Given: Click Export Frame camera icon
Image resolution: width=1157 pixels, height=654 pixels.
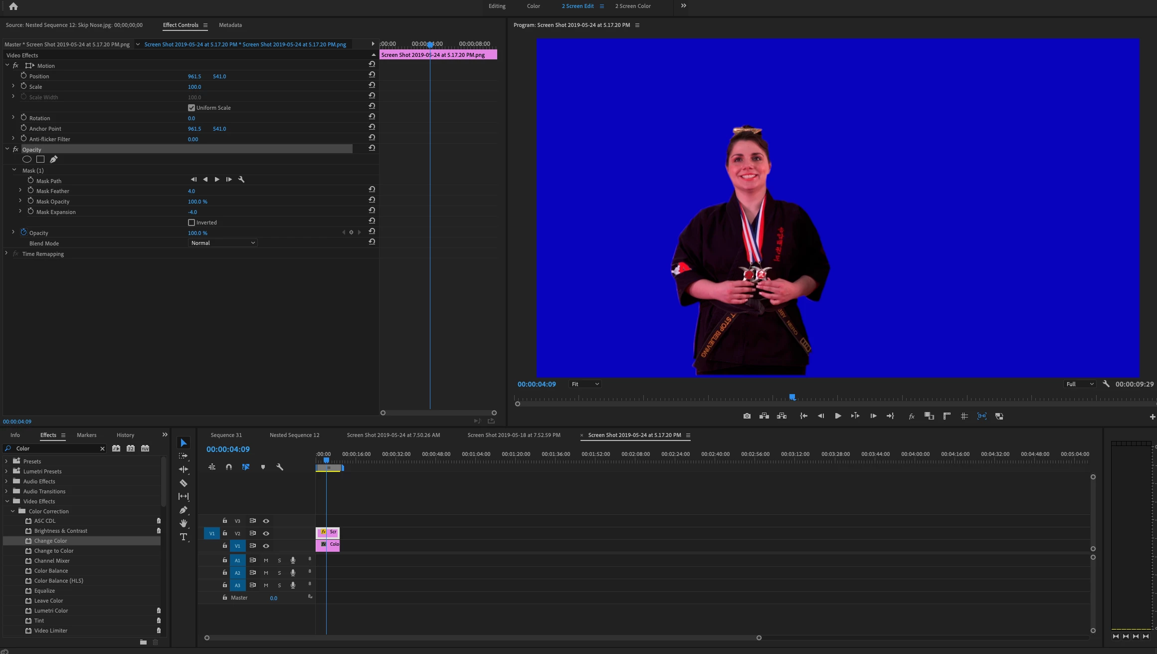Looking at the screenshot, I should click(x=747, y=416).
